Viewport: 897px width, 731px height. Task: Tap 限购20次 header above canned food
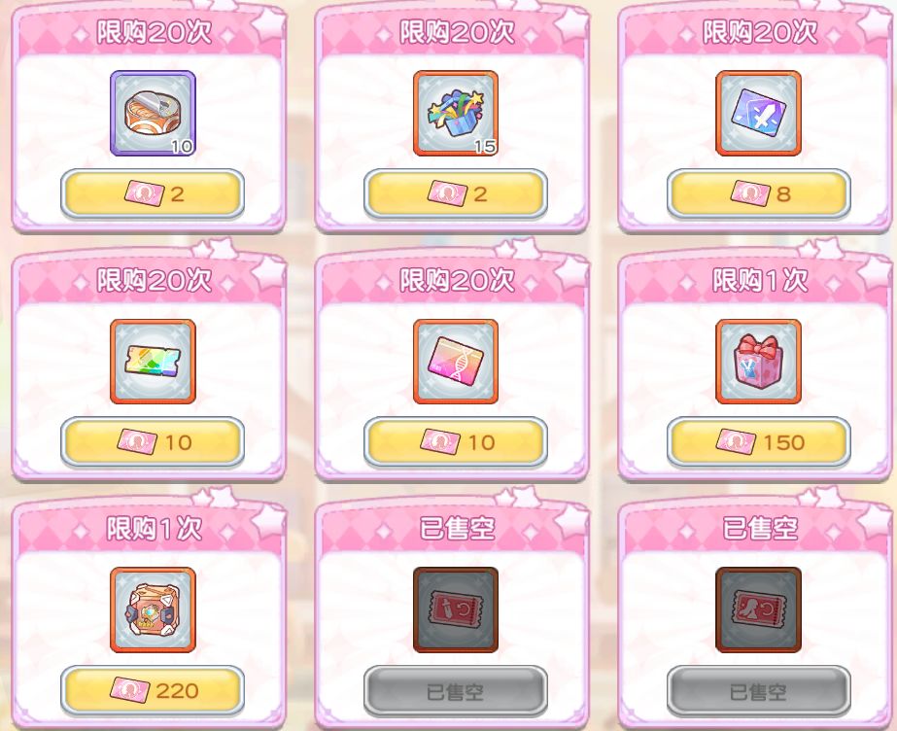tap(154, 32)
